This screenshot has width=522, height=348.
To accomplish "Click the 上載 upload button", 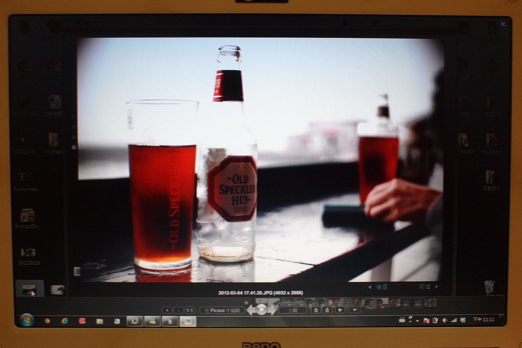I will [293, 310].
